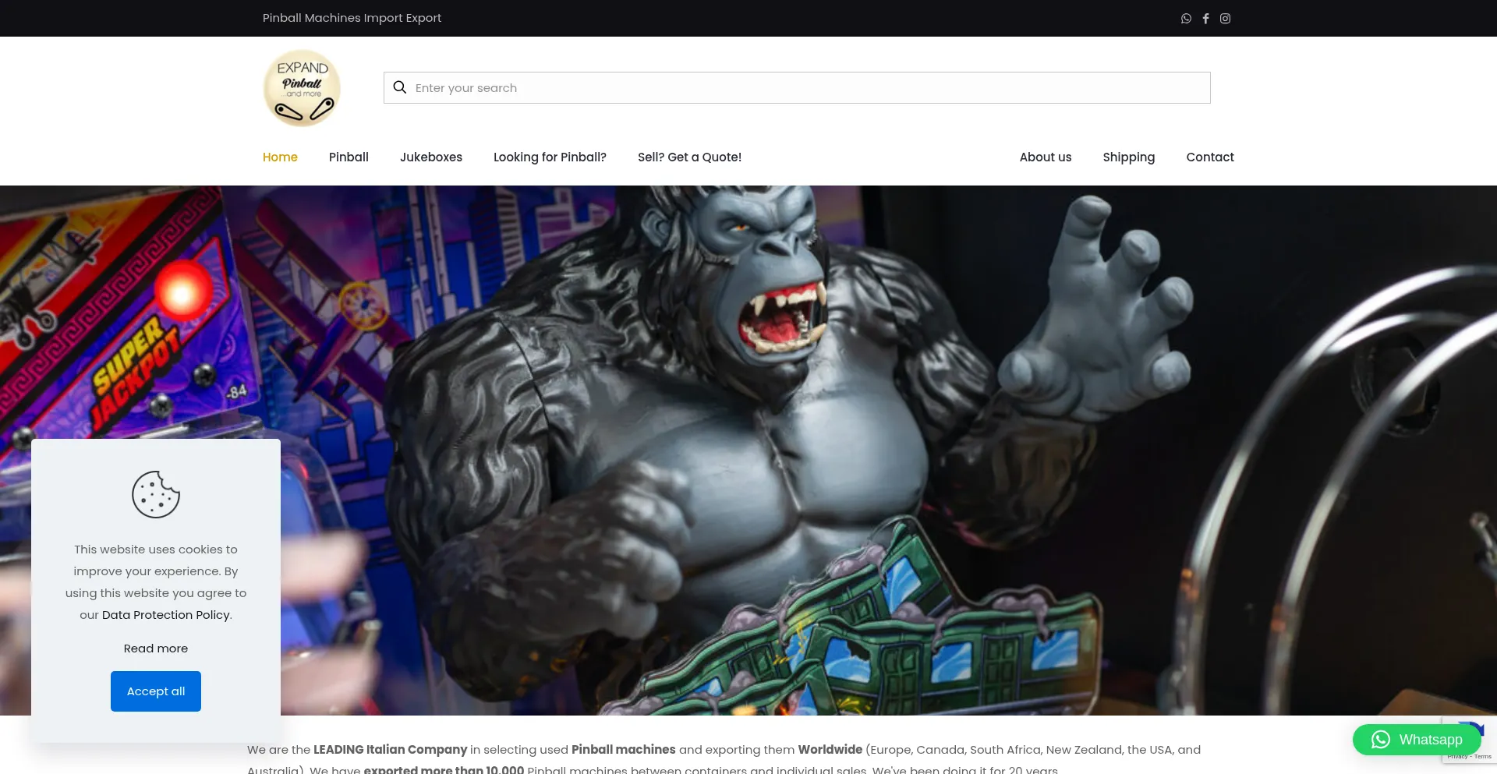Image resolution: width=1497 pixels, height=774 pixels.
Task: Open the Shipping page
Action: [x=1128, y=157]
